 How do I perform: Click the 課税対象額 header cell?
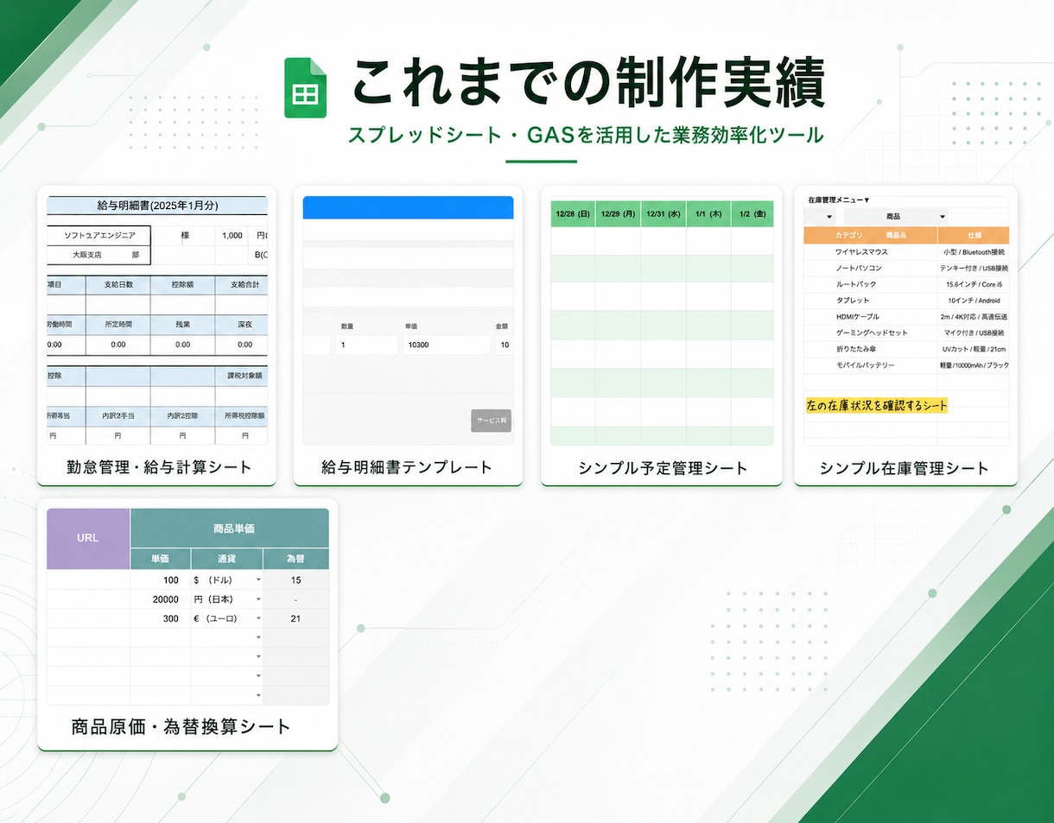tap(242, 377)
